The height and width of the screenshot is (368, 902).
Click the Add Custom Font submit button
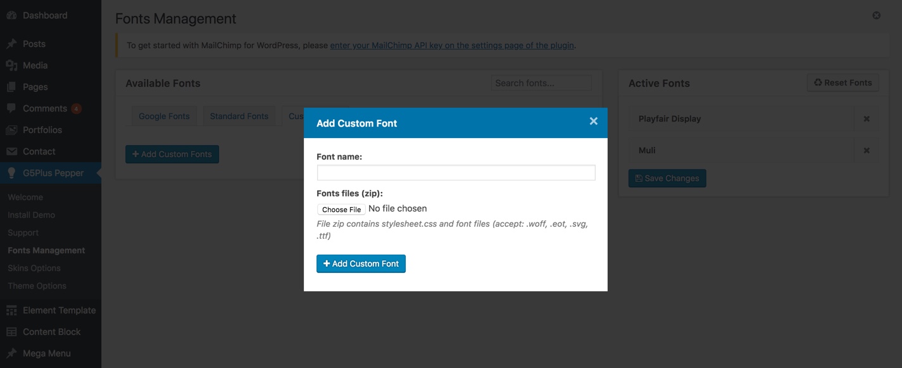pos(361,263)
